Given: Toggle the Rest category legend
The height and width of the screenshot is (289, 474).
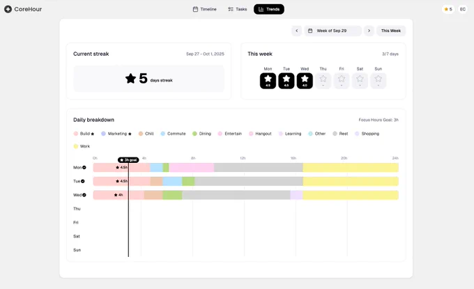Looking at the screenshot, I should [340, 134].
